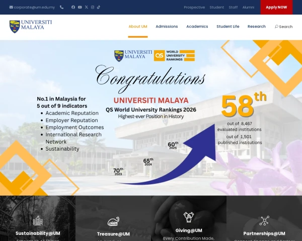Open the Staff link

233,8
